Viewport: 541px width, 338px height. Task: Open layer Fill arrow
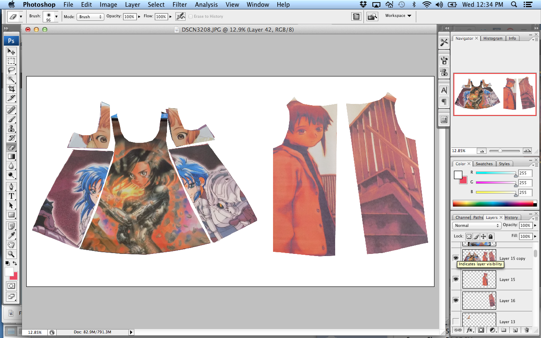pos(535,237)
